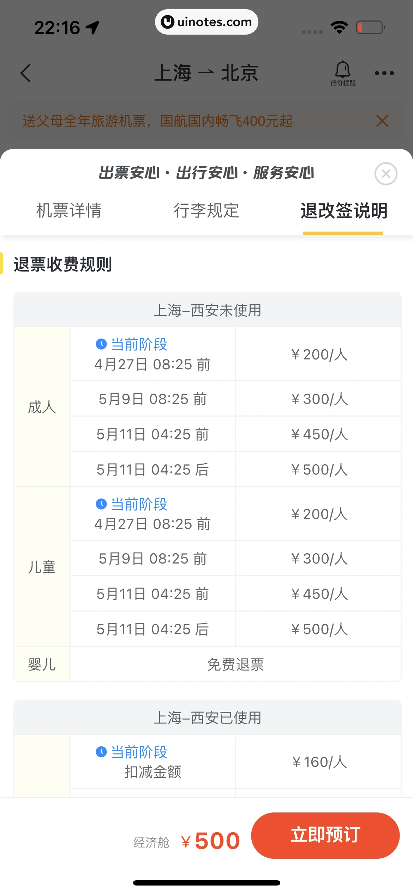
Task: Tap the 上海 → 北京 route title
Action: (206, 73)
